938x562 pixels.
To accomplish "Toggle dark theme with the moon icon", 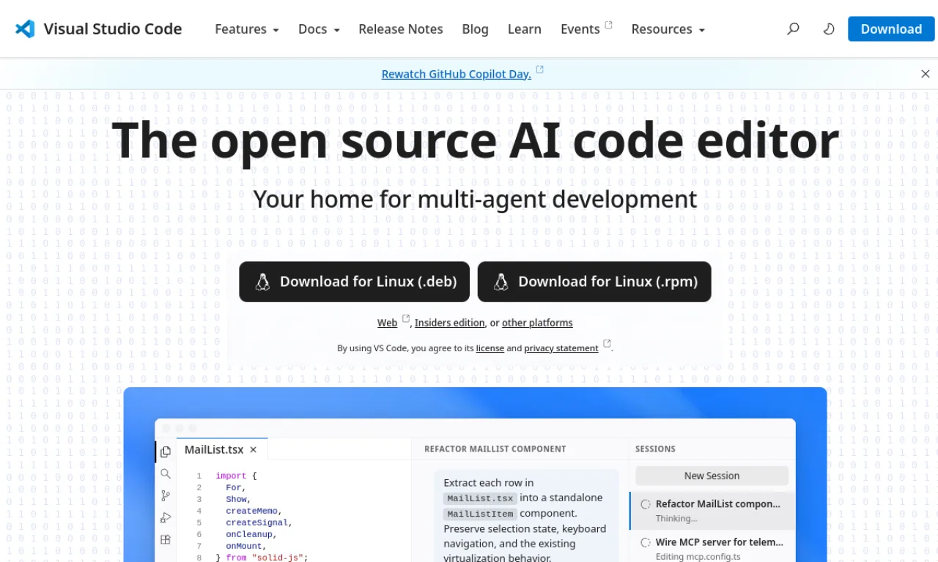I will (x=829, y=29).
